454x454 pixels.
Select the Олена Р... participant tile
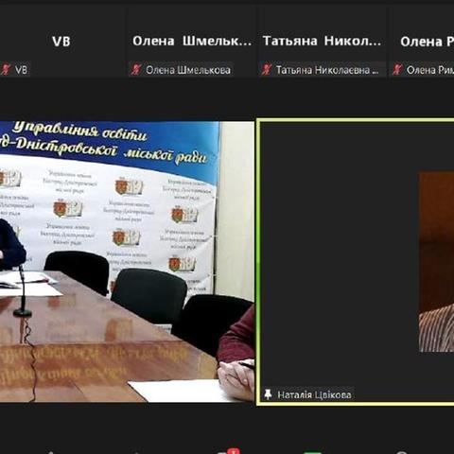(422, 41)
